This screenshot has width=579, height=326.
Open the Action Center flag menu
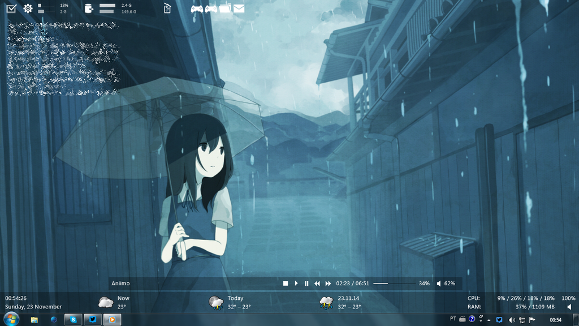point(532,319)
